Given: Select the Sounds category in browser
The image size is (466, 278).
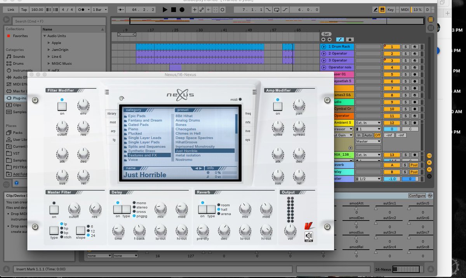Looking at the screenshot, I should [19, 57].
